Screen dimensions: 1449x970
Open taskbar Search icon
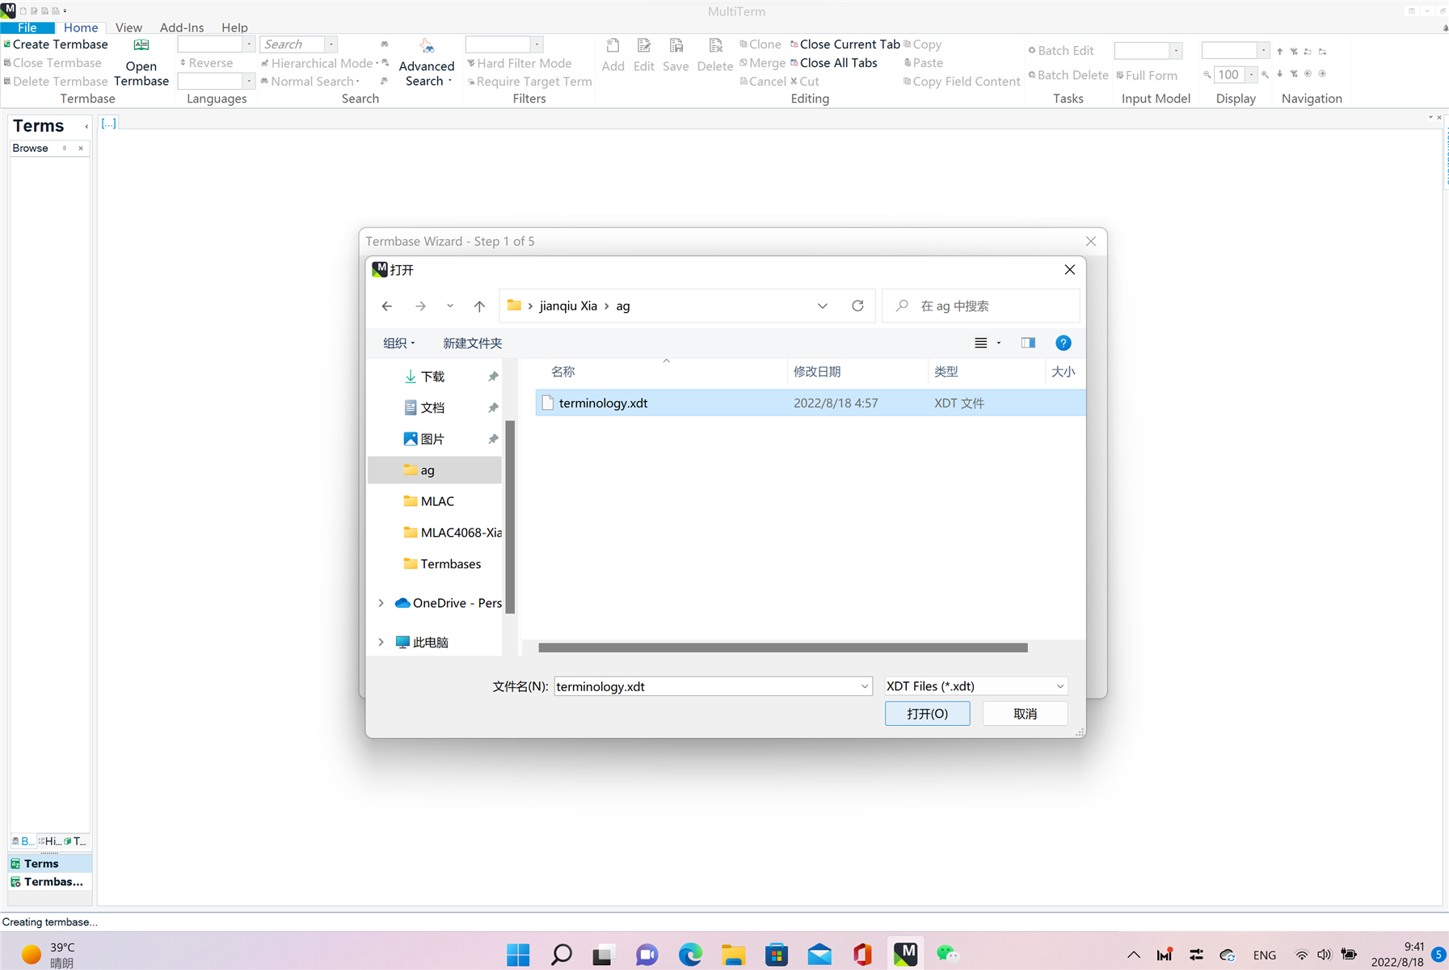coord(561,955)
